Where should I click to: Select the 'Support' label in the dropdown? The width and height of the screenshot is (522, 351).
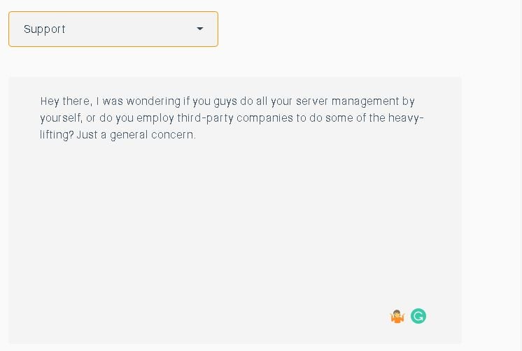pos(45,29)
